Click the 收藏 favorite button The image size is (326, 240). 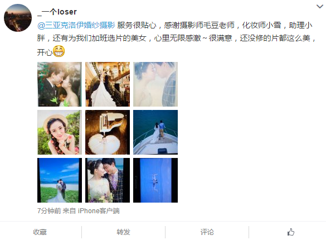tap(40, 232)
